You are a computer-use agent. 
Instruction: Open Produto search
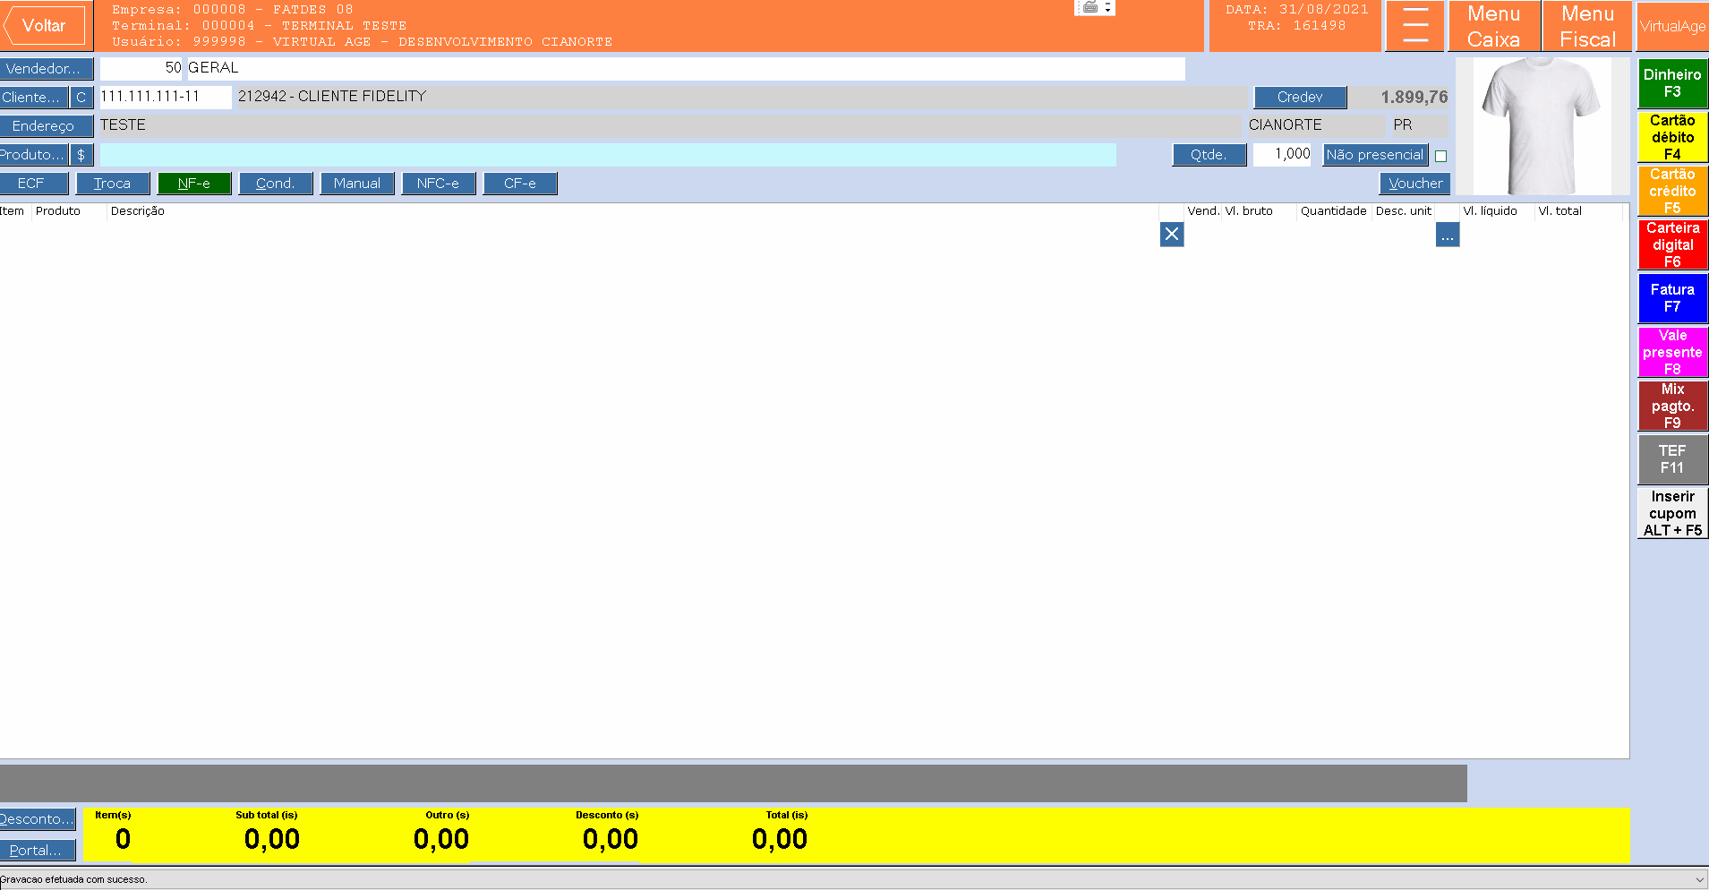[x=34, y=155]
